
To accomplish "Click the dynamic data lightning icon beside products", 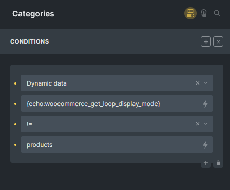I will [x=205, y=145].
